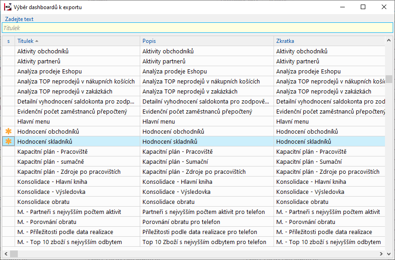
Task: Click the "s" column header
Action: pyautogui.click(x=8, y=41)
